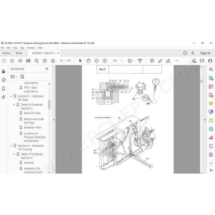The image size is (215, 215).
Task: Open the page thumbnails panel icon
Action: pos(4,80)
